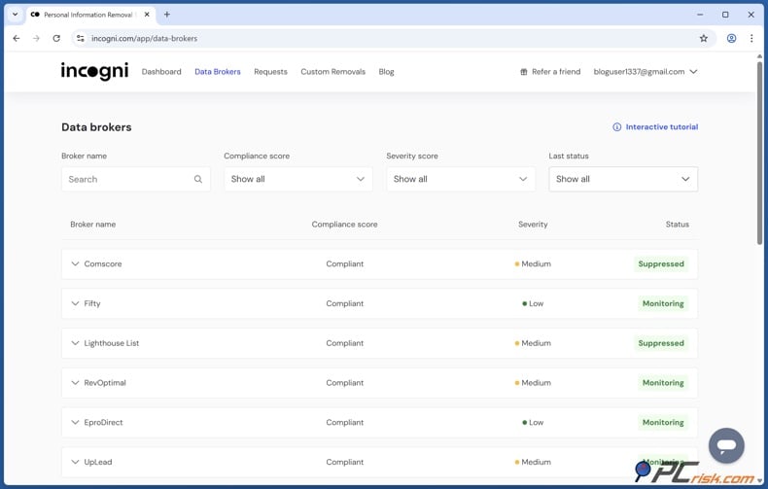This screenshot has height=489, width=768.
Task: Focus the Broker name search field
Action: tap(126, 179)
